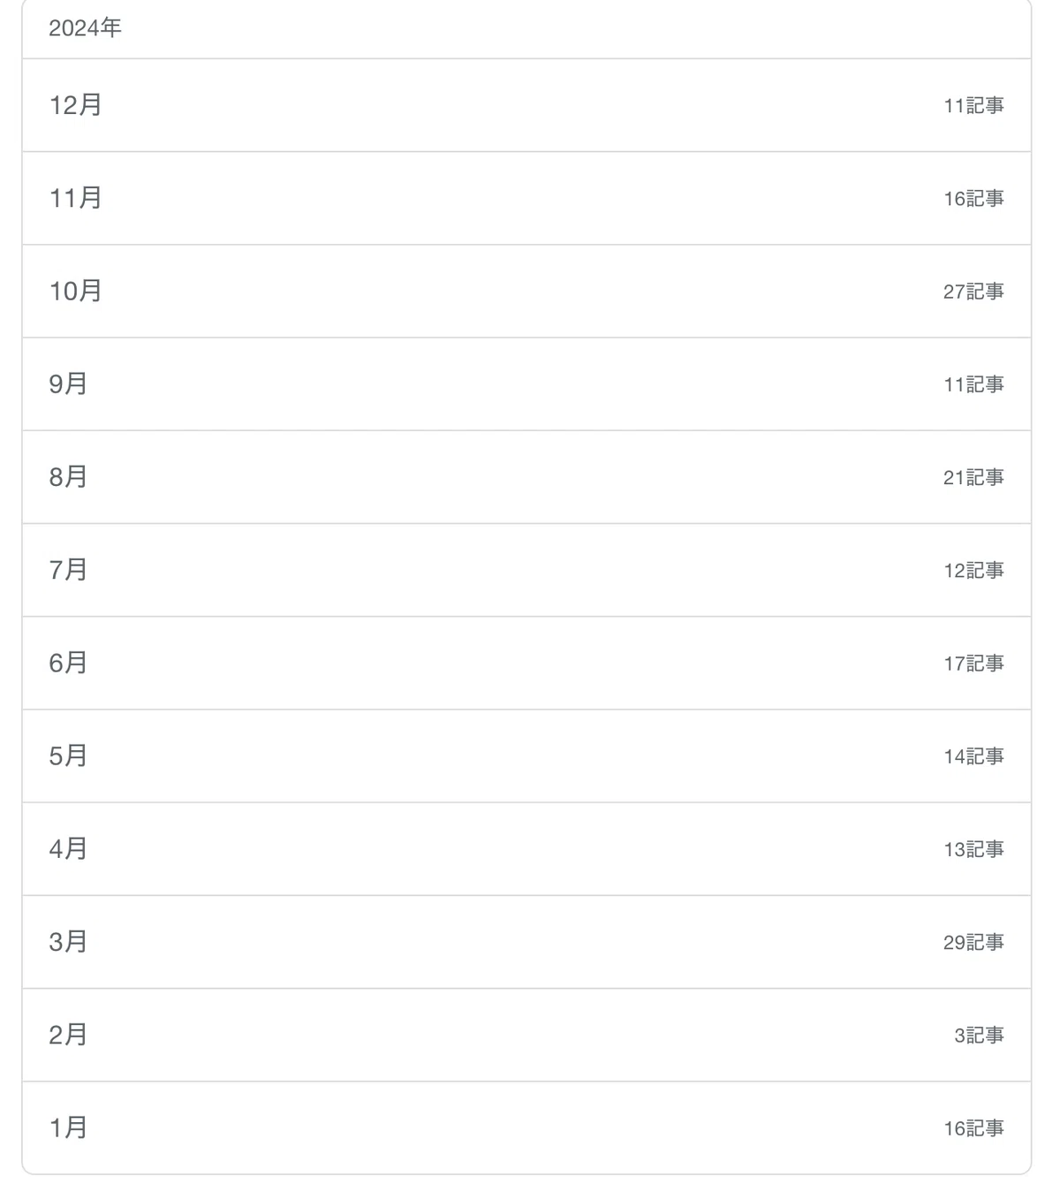This screenshot has height=1184, width=1060.
Task: Select the 6月 month entry
Action: click(526, 663)
